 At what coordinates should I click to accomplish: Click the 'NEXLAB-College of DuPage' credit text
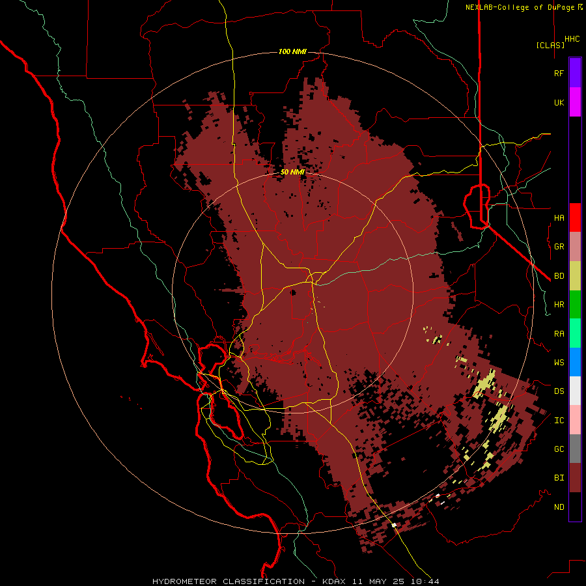click(x=520, y=7)
